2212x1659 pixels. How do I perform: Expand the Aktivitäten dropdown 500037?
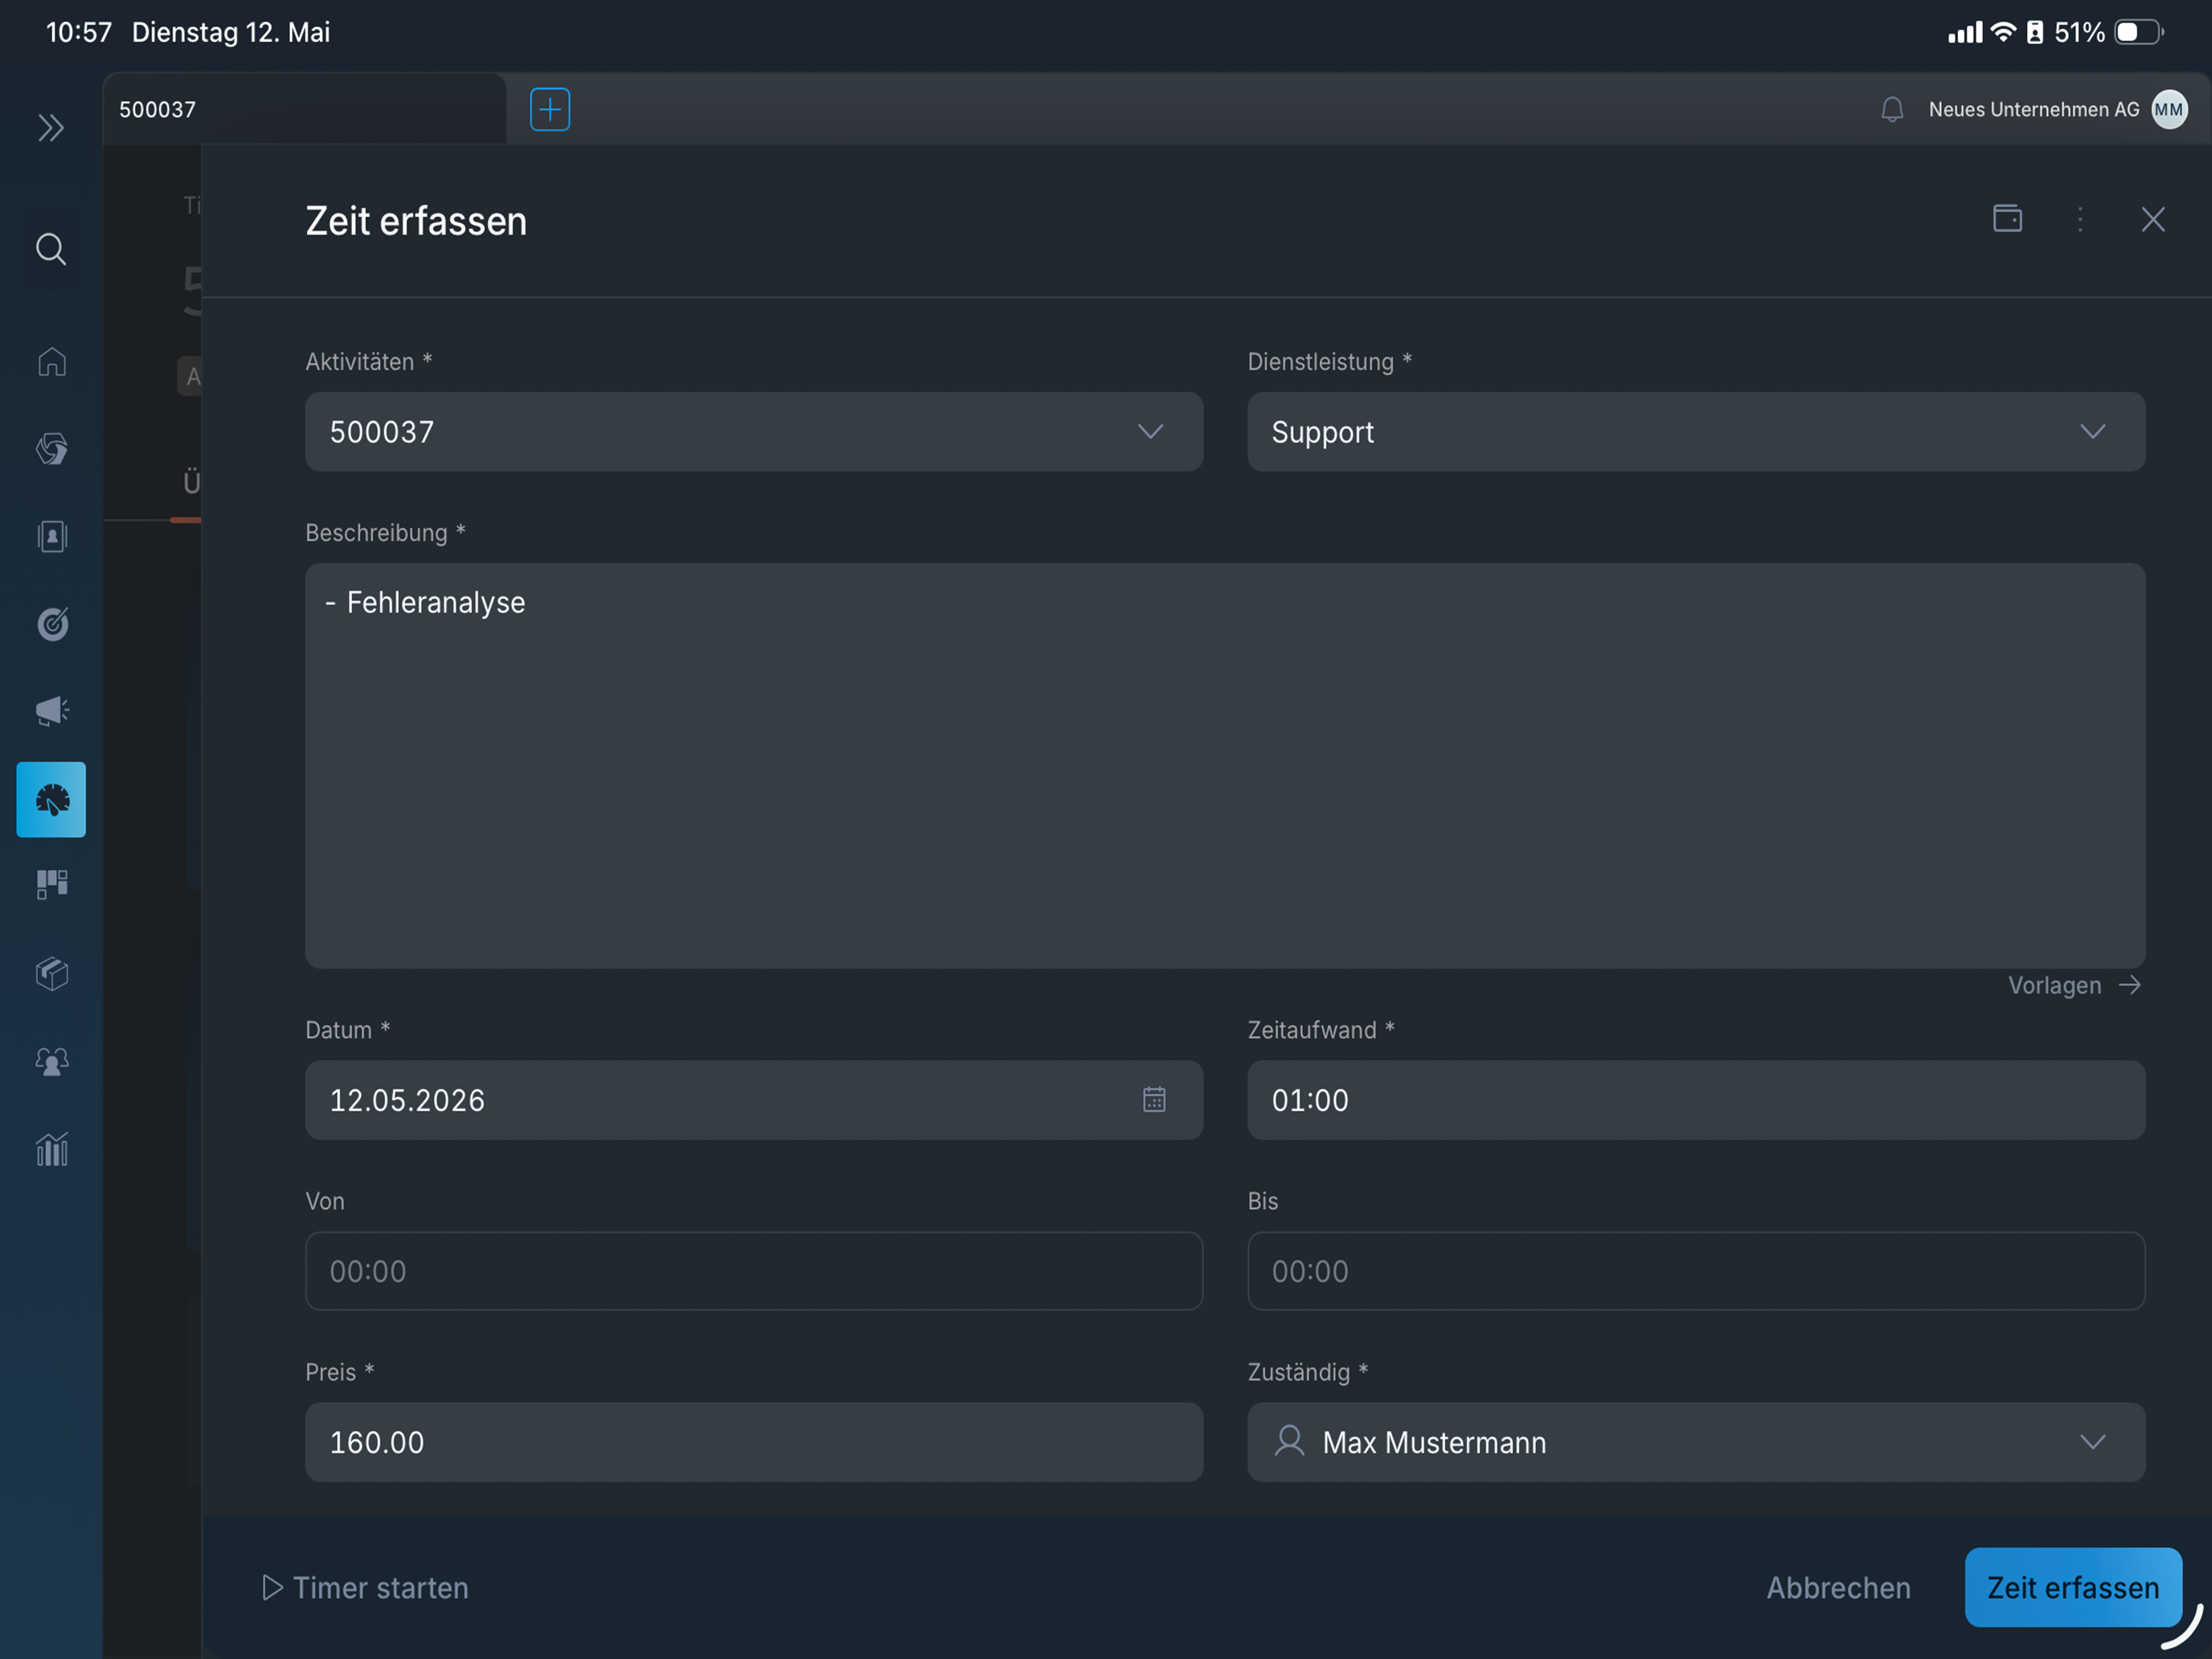tap(754, 432)
